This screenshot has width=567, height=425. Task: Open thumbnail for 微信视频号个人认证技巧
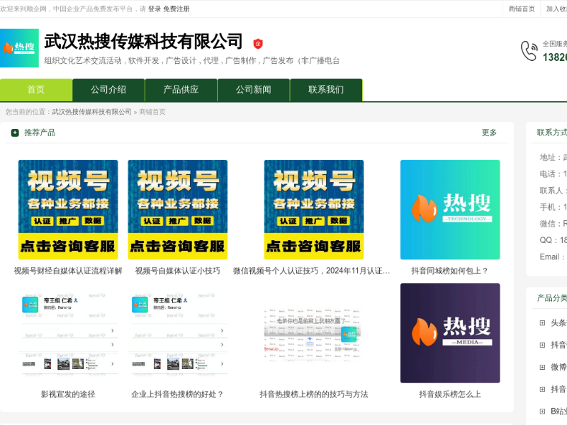pyautogui.click(x=314, y=210)
